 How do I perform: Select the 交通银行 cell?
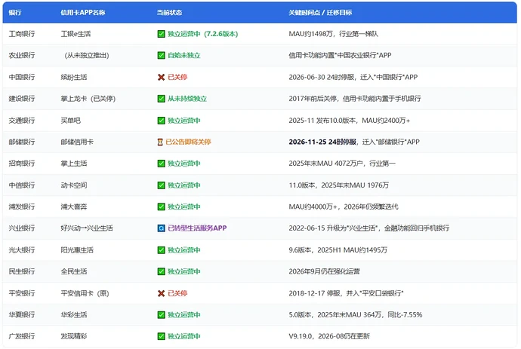point(22,121)
